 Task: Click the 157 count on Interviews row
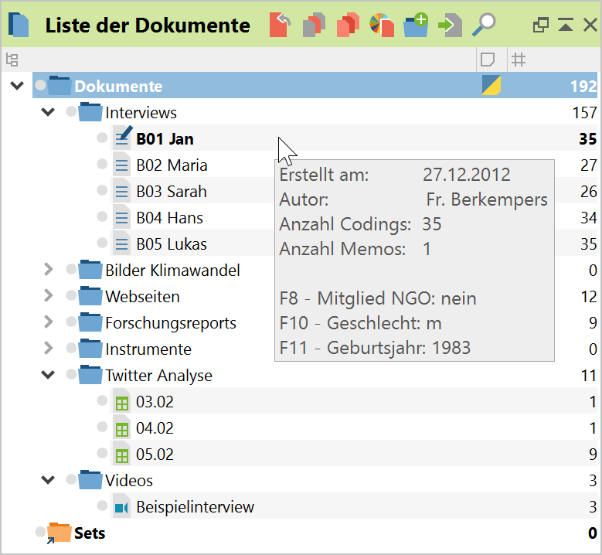click(584, 113)
